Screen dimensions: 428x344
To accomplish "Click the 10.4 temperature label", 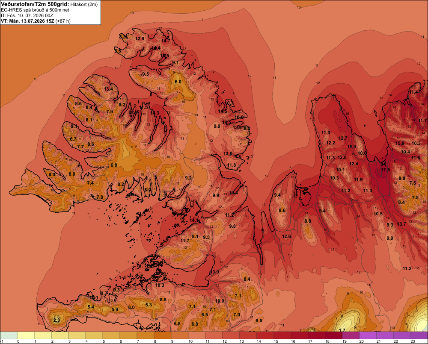I will point(405,152).
